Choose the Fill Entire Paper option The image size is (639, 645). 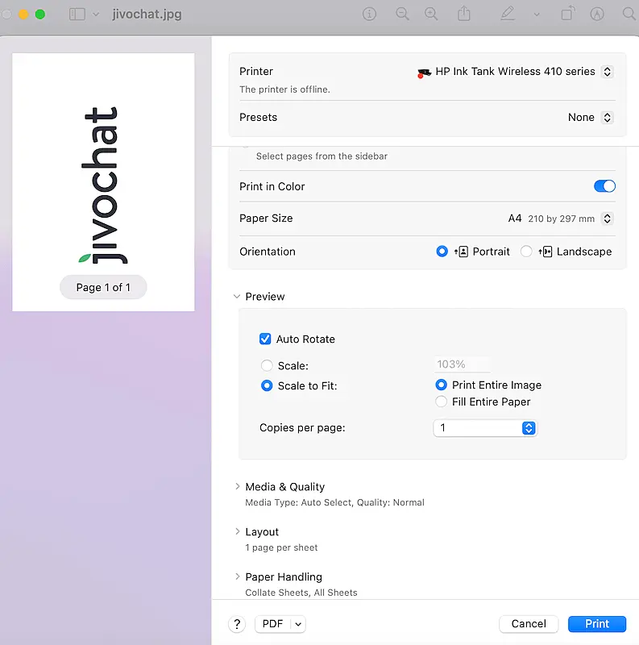pos(441,402)
